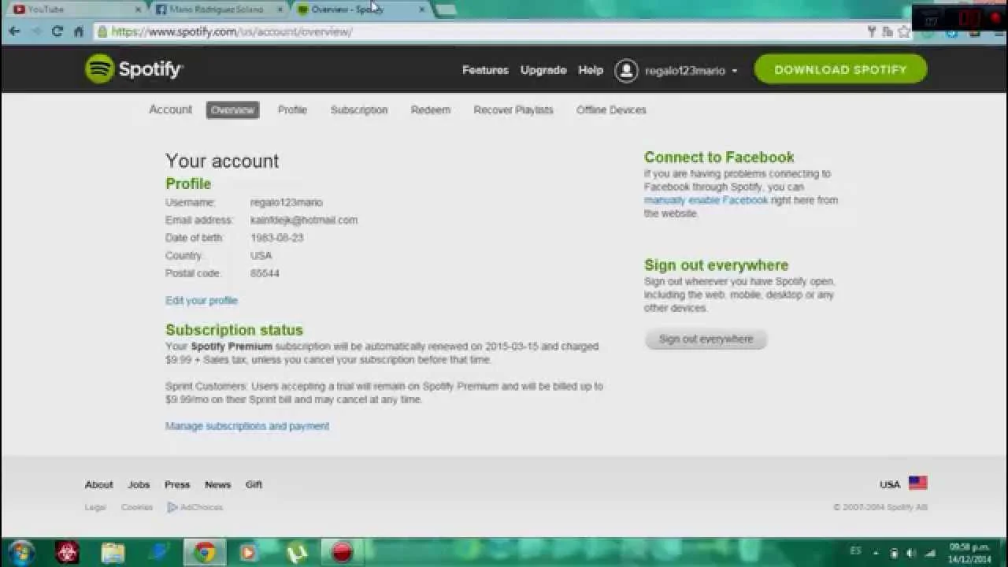This screenshot has width=1008, height=567.
Task: Click the Sign out everywhere button
Action: (x=706, y=339)
